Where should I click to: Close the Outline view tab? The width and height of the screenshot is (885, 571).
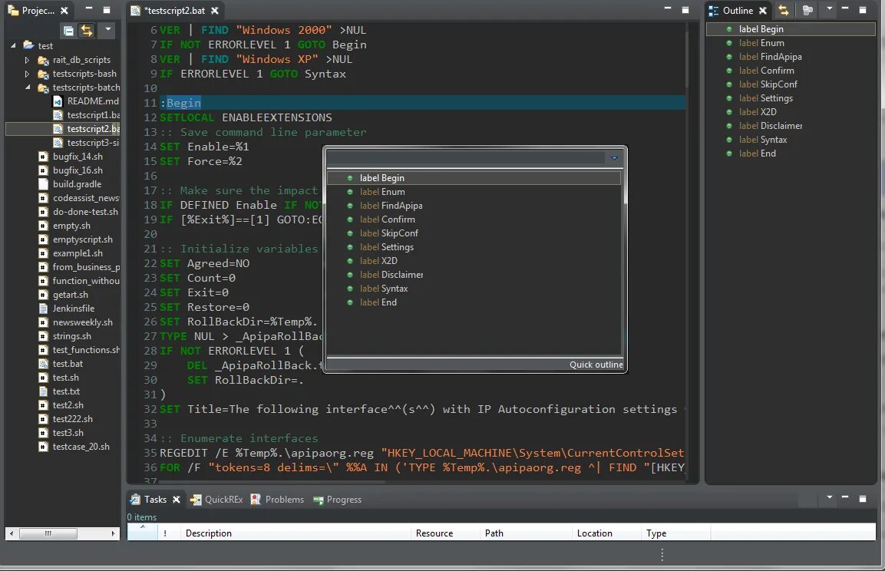tap(762, 11)
